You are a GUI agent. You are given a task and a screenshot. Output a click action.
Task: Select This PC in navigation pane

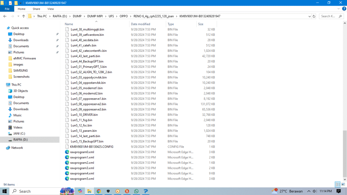(x=16, y=85)
